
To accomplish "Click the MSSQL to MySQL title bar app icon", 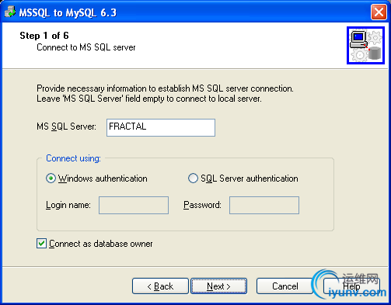I will [10, 12].
